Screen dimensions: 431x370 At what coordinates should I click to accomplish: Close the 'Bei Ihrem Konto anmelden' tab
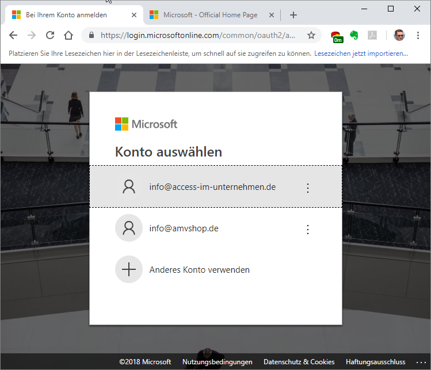134,15
